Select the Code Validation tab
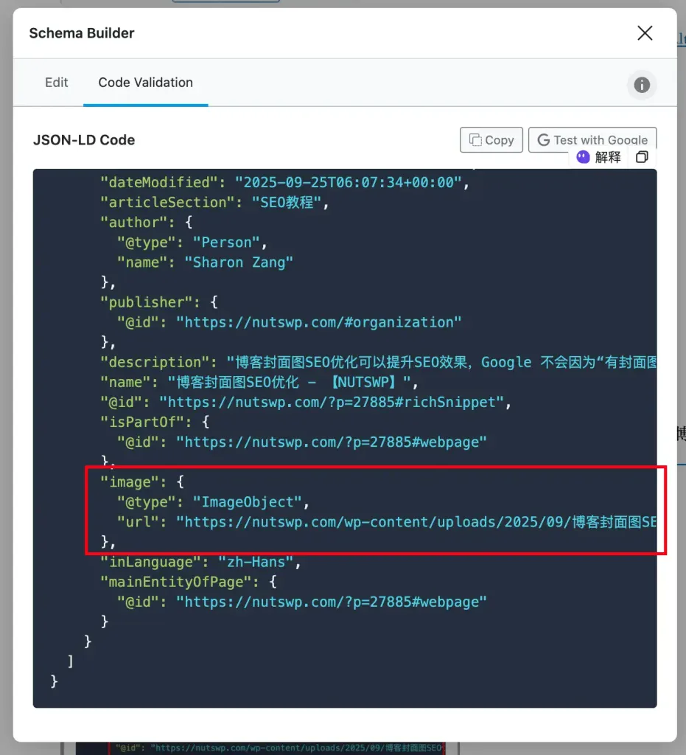The image size is (686, 755). (146, 83)
